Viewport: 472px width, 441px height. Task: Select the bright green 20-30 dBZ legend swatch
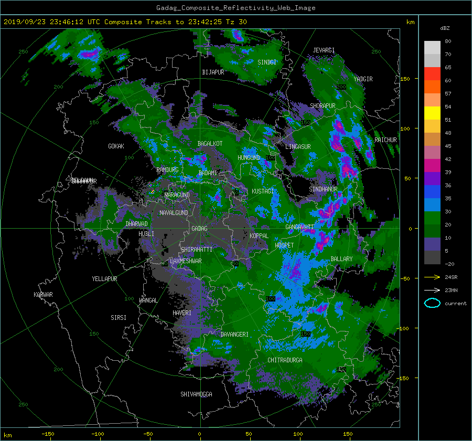coord(432,218)
